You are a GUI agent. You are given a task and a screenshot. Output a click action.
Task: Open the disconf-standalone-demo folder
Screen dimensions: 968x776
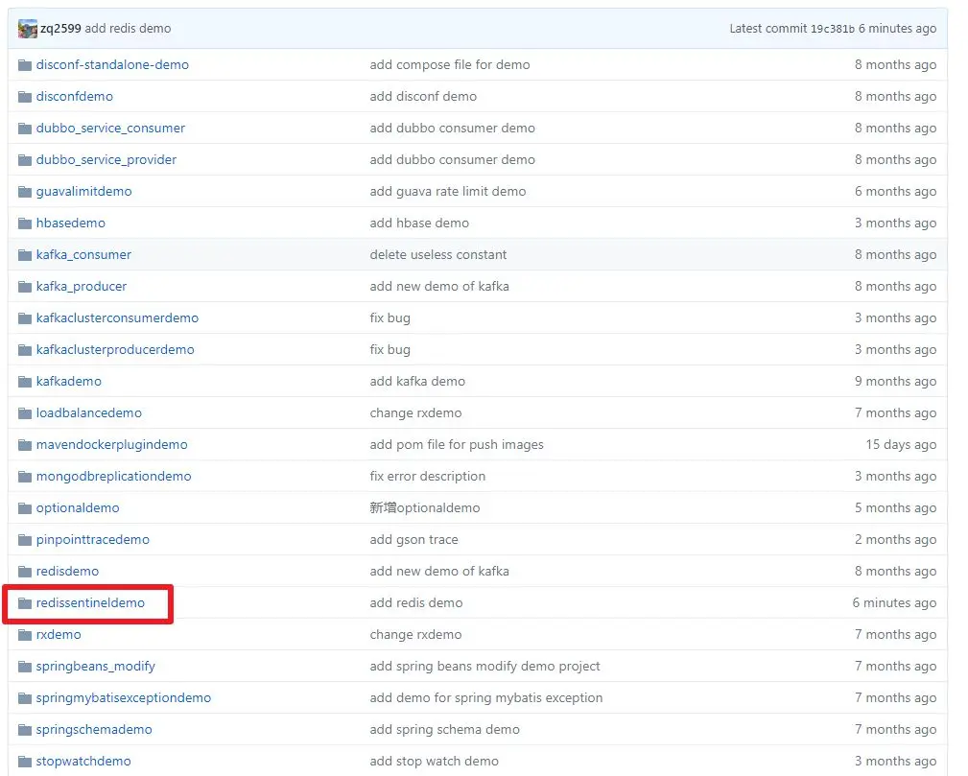[x=112, y=64]
